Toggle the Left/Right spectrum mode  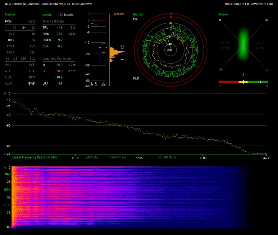click(91, 157)
